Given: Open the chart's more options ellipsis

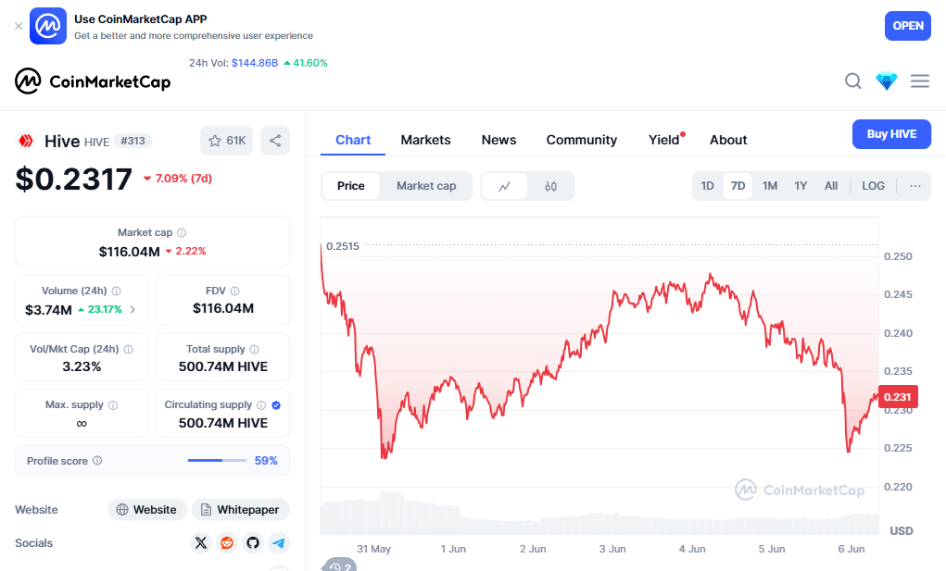Looking at the screenshot, I should pyautogui.click(x=915, y=186).
